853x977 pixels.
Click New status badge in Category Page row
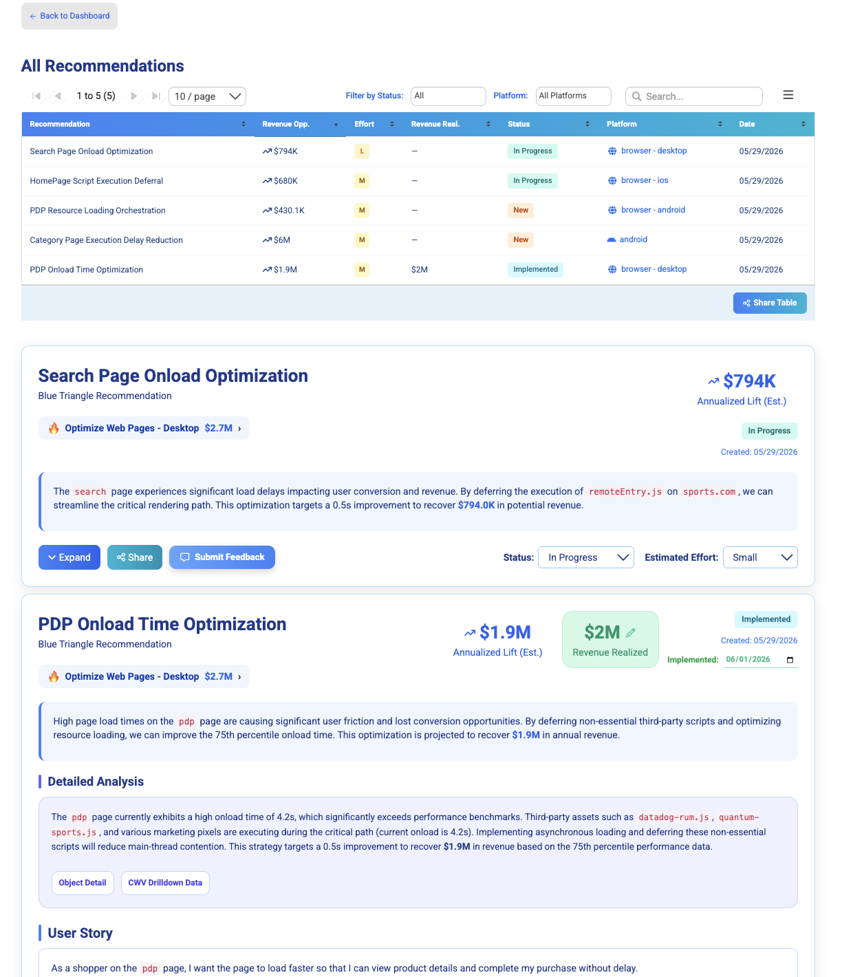(521, 240)
